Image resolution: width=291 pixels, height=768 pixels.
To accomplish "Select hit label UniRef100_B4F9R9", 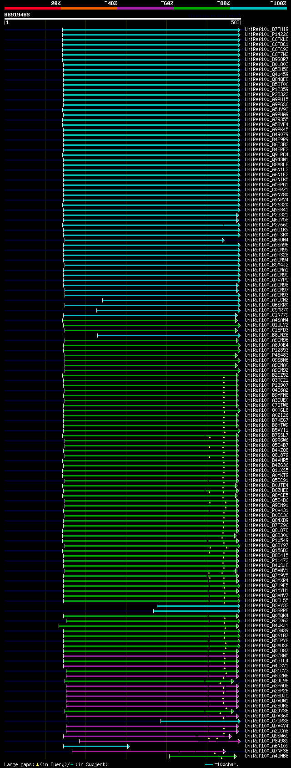I will pos(266,139).
